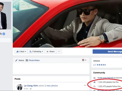Share this page
This screenshot has width=122, height=91.
50,52
